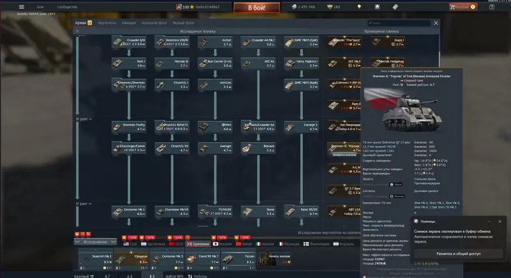
Task: Switch to the Aviation tab
Action: 129,23
